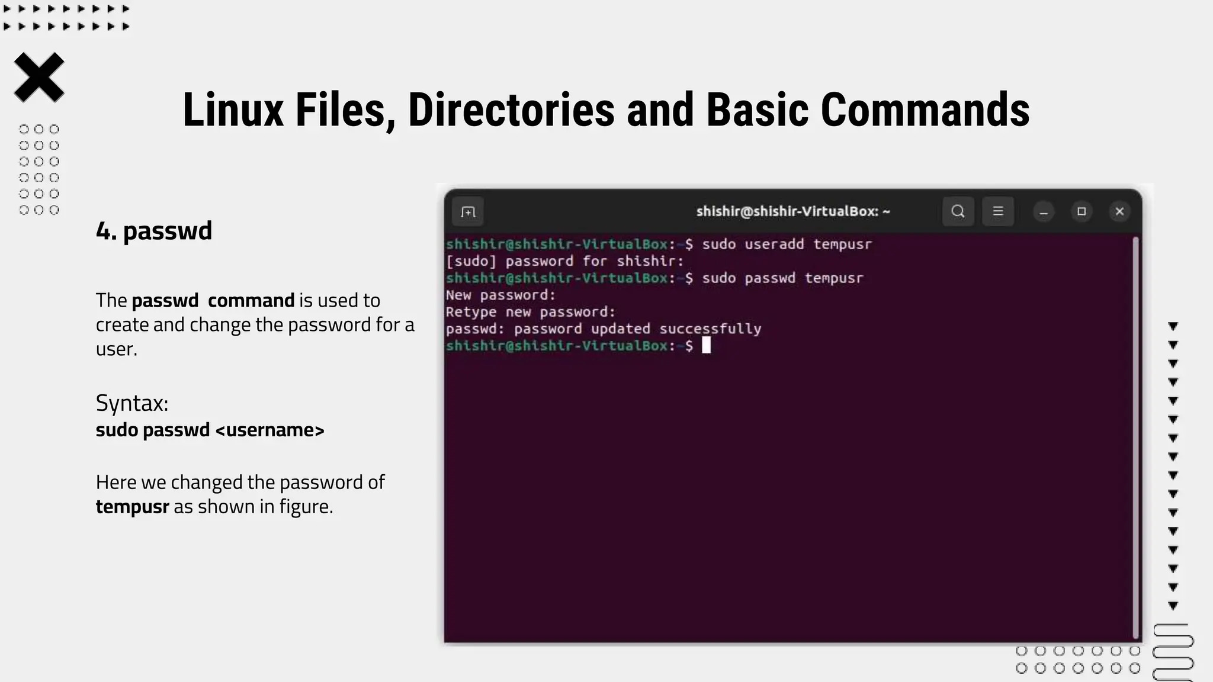Minimize the terminal window
1213x682 pixels.
(1044, 212)
